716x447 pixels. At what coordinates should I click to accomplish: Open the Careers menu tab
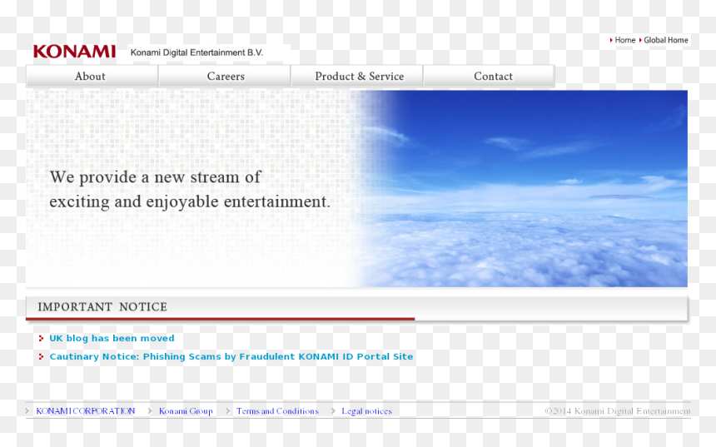(224, 77)
